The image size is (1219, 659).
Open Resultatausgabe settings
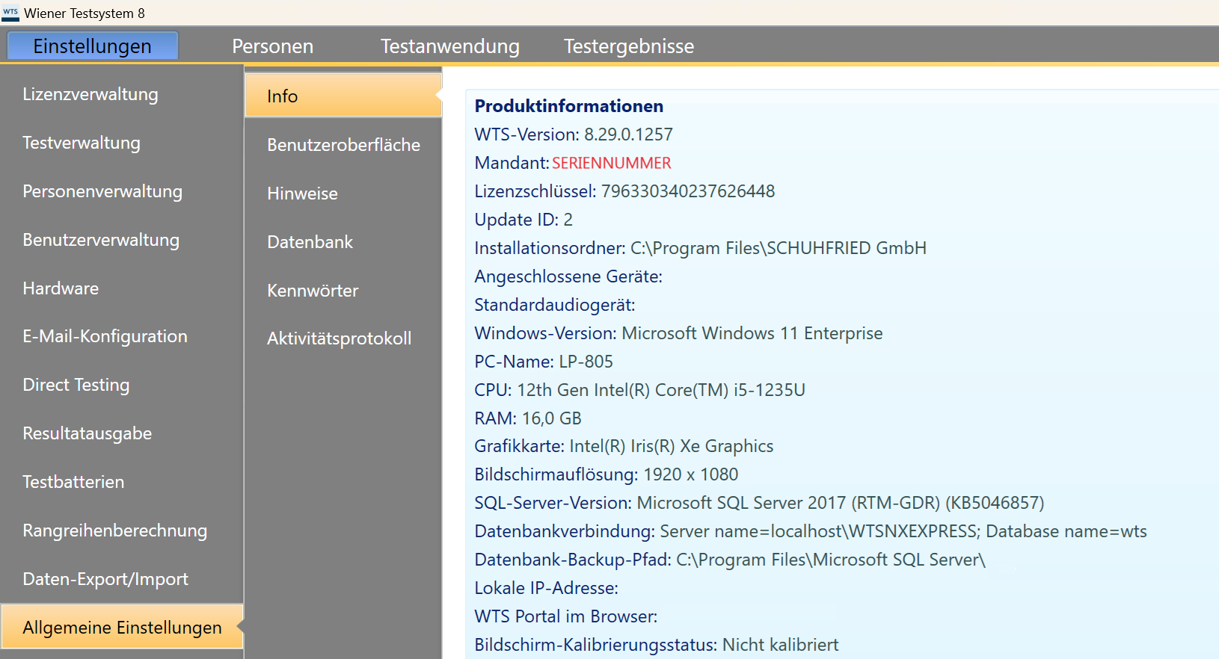87,434
